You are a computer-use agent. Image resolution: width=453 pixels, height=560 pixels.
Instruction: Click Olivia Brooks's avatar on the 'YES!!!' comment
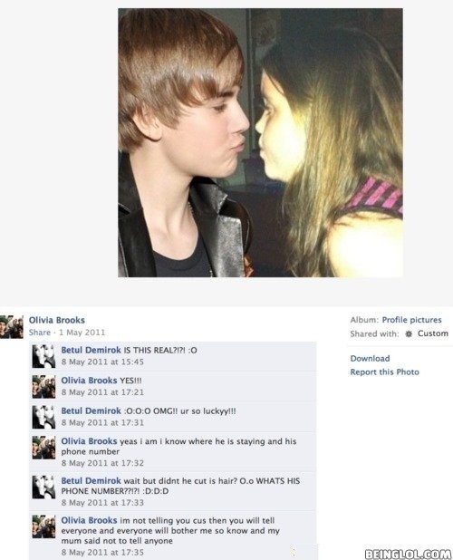pyautogui.click(x=43, y=386)
